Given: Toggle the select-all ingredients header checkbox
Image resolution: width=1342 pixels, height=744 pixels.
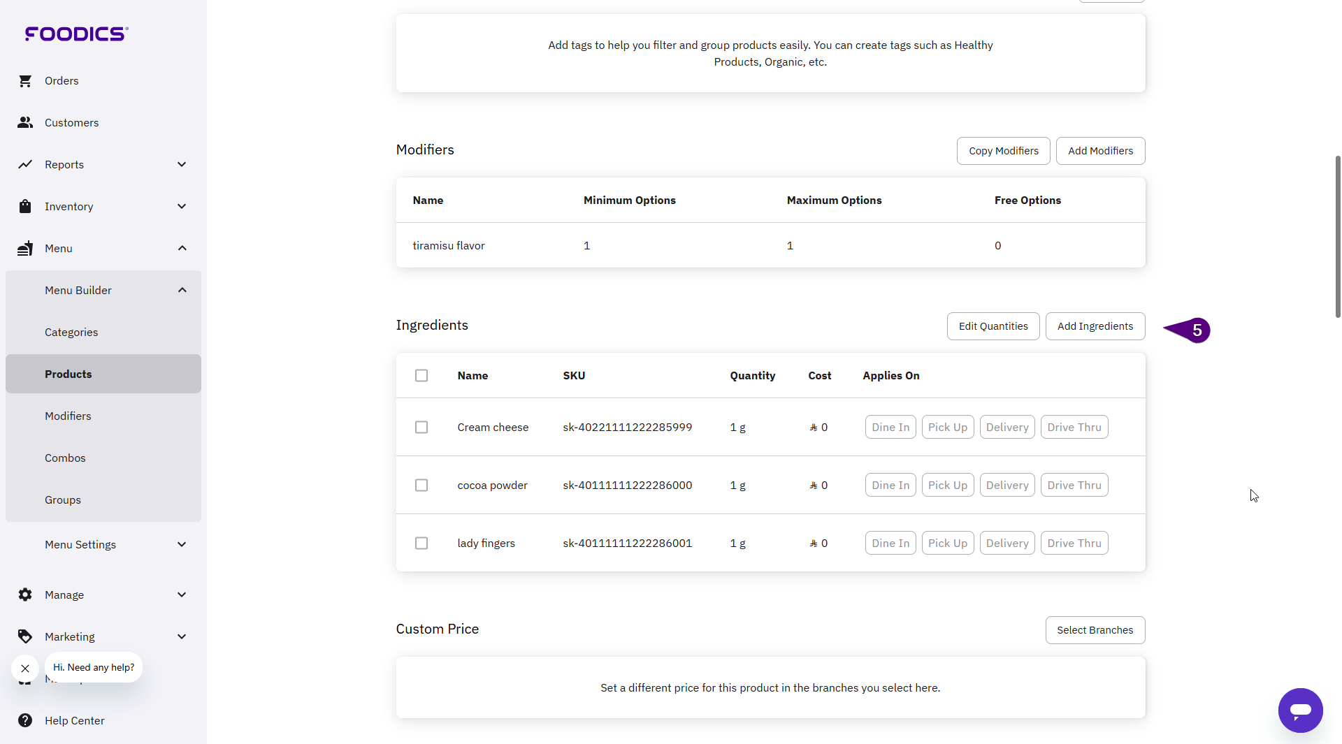Looking at the screenshot, I should (x=421, y=376).
